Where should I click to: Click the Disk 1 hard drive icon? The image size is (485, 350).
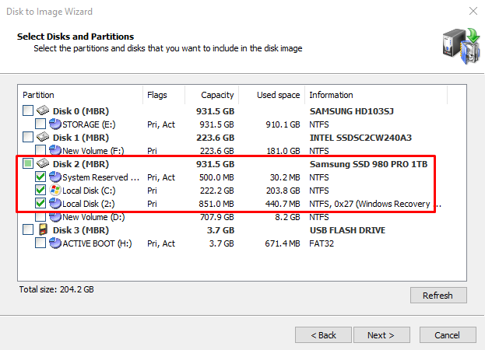[43, 137]
